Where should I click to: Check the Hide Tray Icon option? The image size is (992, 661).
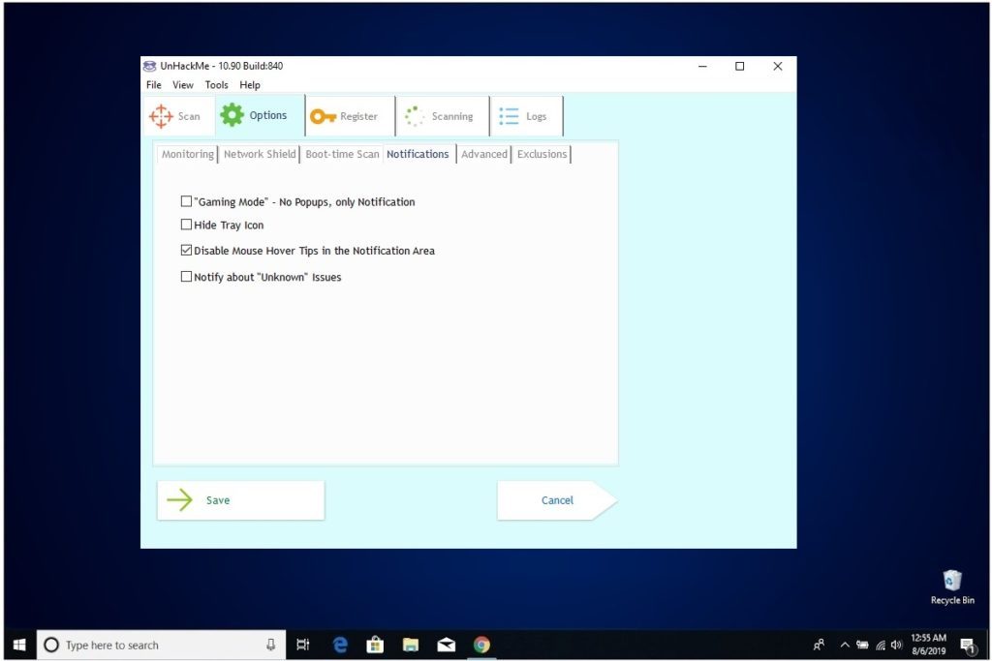pyautogui.click(x=186, y=225)
